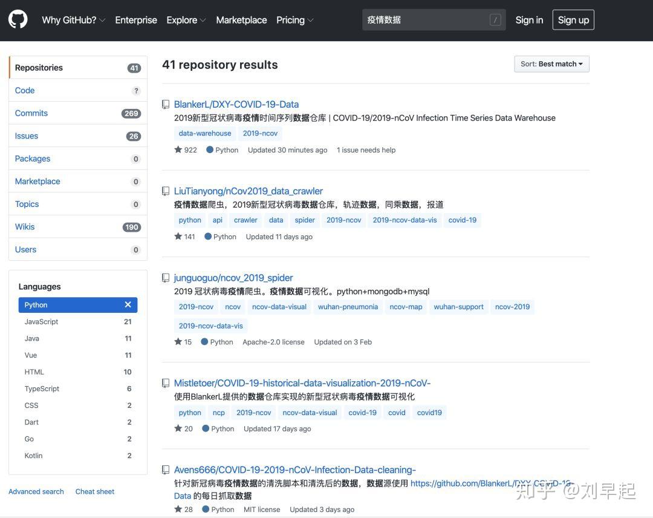Screen dimensions: 653x518
Task: Click the GitHub Octocat logo
Action: pos(18,19)
